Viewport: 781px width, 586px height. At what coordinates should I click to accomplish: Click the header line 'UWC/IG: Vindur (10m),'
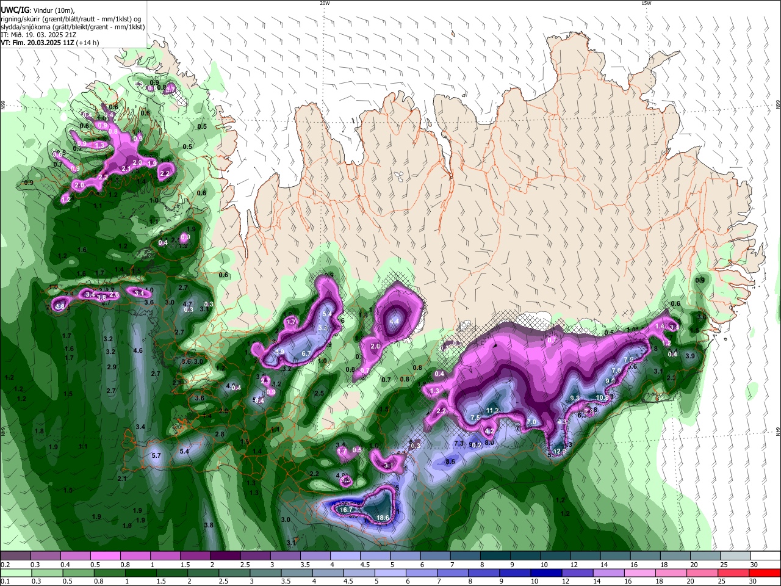pos(37,10)
